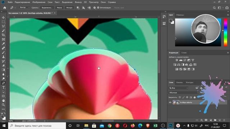This screenshot has width=230, height=129.
Task: Select the Horizontal Type tool
Action: [x=3, y=87]
